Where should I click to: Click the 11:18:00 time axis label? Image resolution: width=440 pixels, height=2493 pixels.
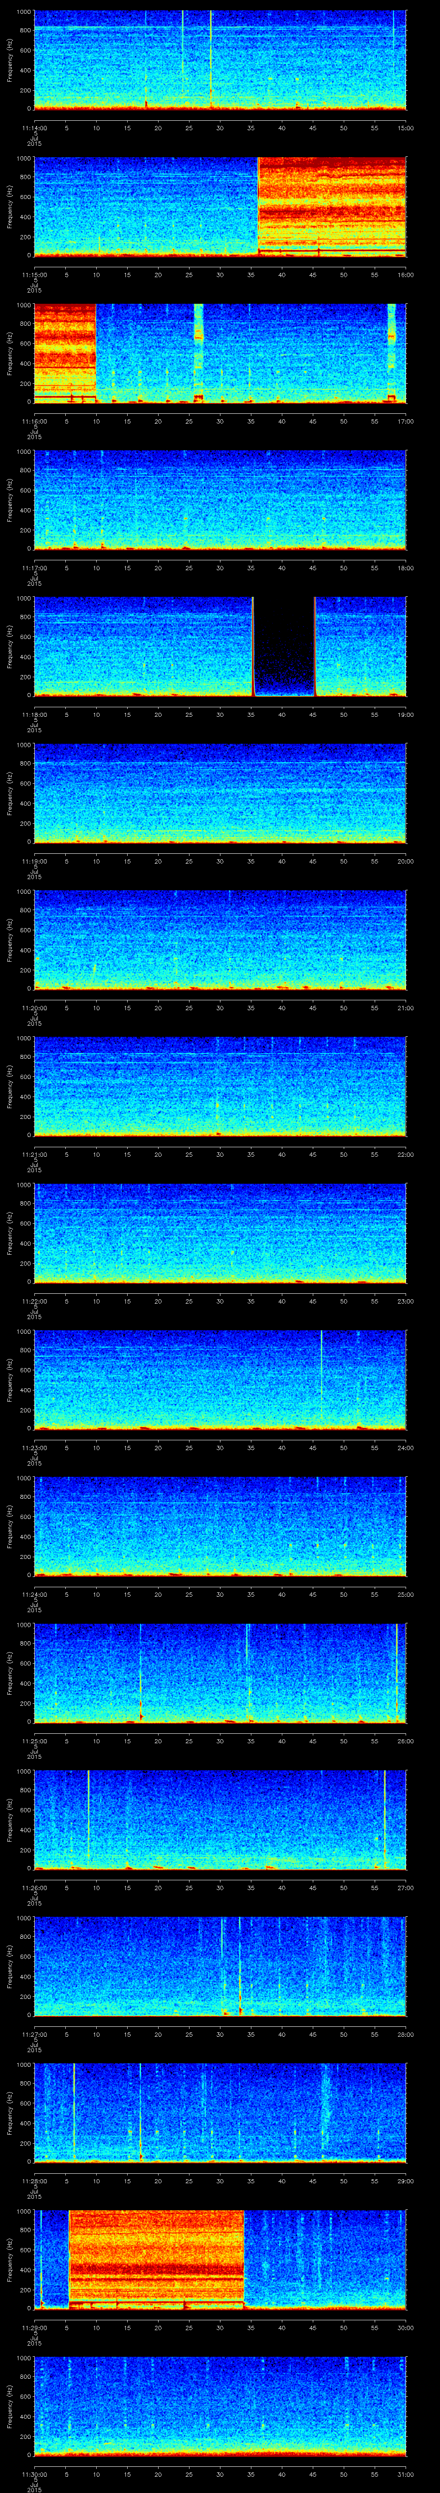tap(34, 714)
